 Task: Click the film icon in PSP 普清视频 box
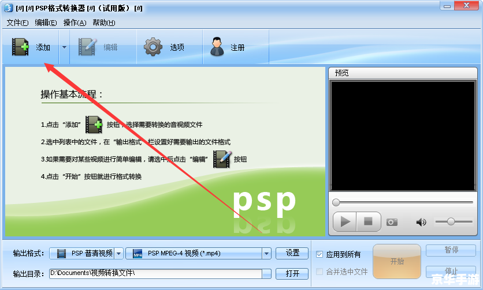(x=62, y=254)
